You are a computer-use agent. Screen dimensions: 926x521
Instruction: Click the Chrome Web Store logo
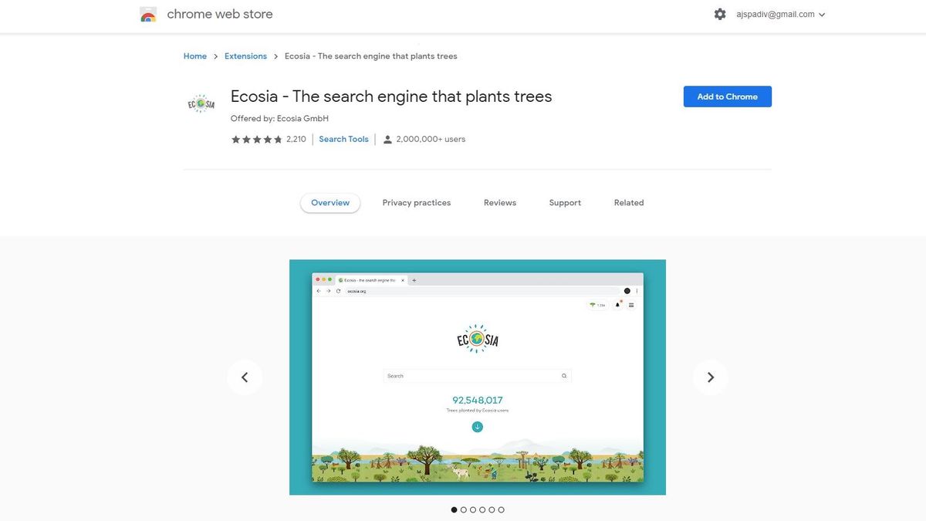pyautogui.click(x=147, y=13)
